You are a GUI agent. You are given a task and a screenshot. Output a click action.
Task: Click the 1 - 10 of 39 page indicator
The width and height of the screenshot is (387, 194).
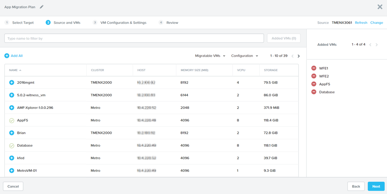pos(279,56)
